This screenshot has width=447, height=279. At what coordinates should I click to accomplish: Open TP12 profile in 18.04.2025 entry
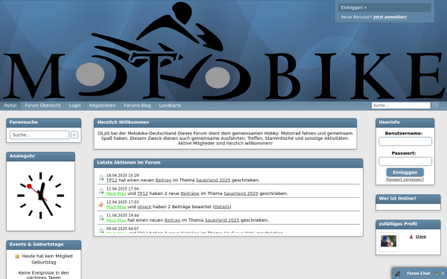(112, 180)
